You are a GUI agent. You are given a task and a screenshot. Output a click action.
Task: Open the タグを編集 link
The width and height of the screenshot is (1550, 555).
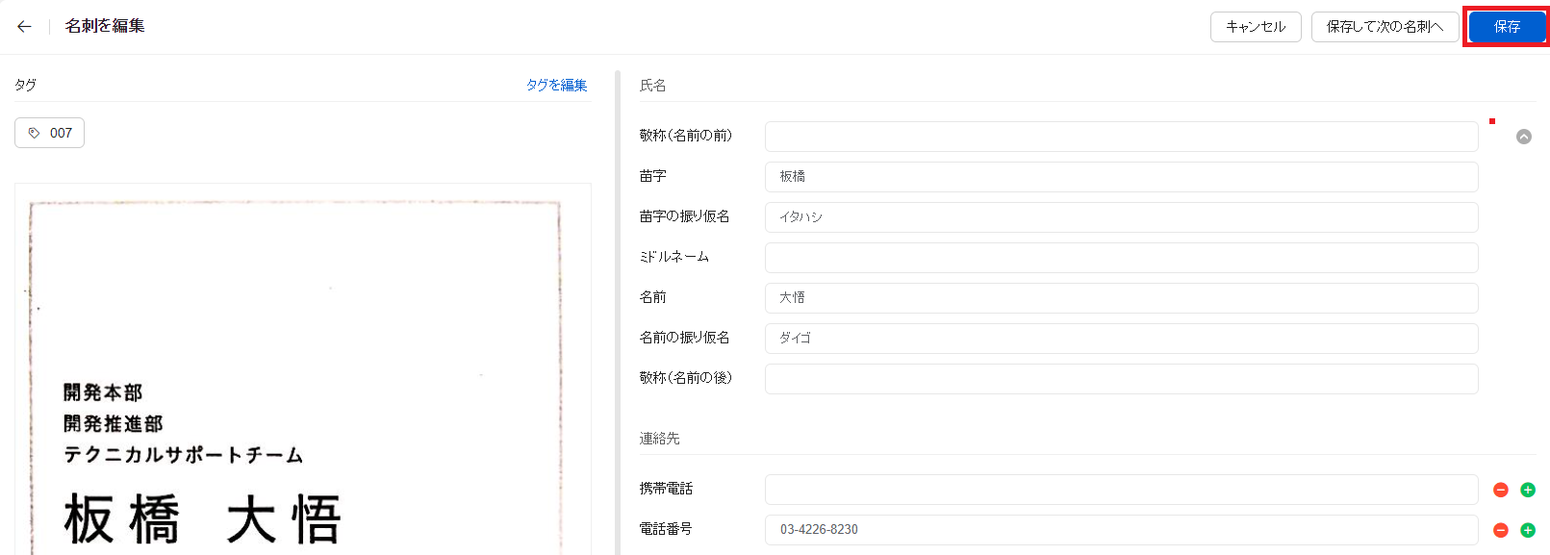(x=556, y=85)
